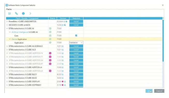Click download icon next to X-CUBE-ALS version 1.0.1

[63, 50]
